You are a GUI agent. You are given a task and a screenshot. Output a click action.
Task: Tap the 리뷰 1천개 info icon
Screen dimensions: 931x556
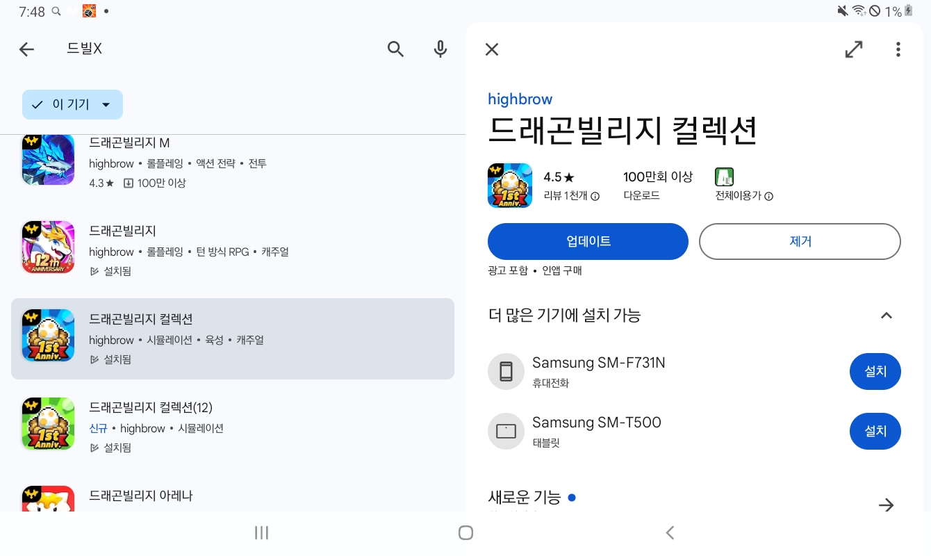(595, 196)
